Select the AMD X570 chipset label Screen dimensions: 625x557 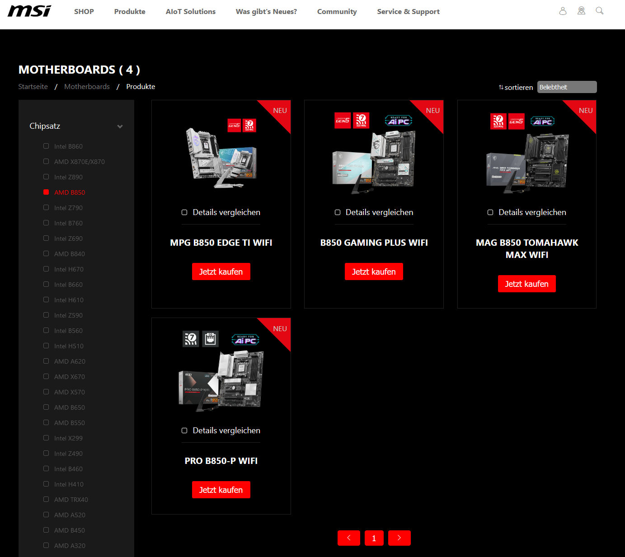tap(70, 392)
